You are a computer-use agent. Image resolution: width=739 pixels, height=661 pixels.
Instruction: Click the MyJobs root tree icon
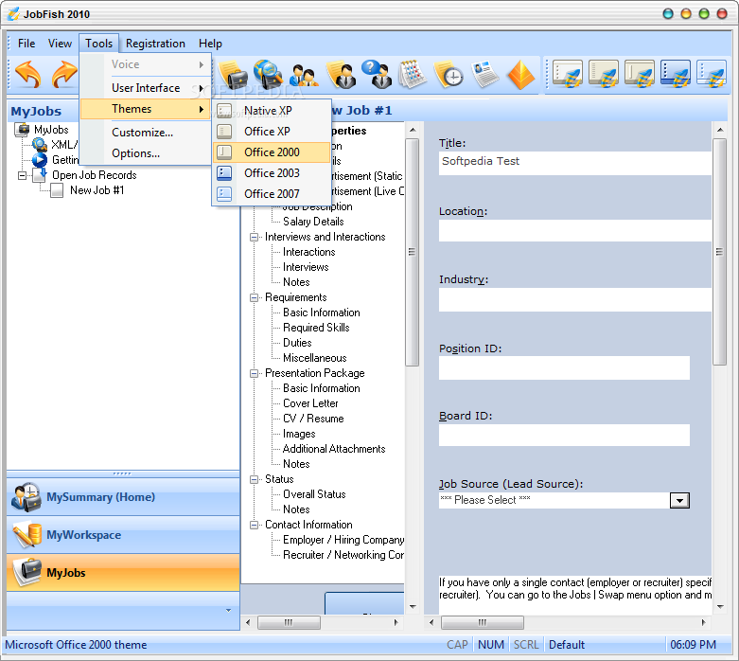click(x=22, y=130)
